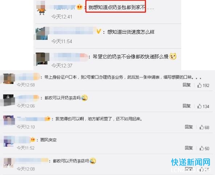215x175 pixels.
Task: Click 回复 for the 地方都闲置了 comment
Action: coord(189,127)
